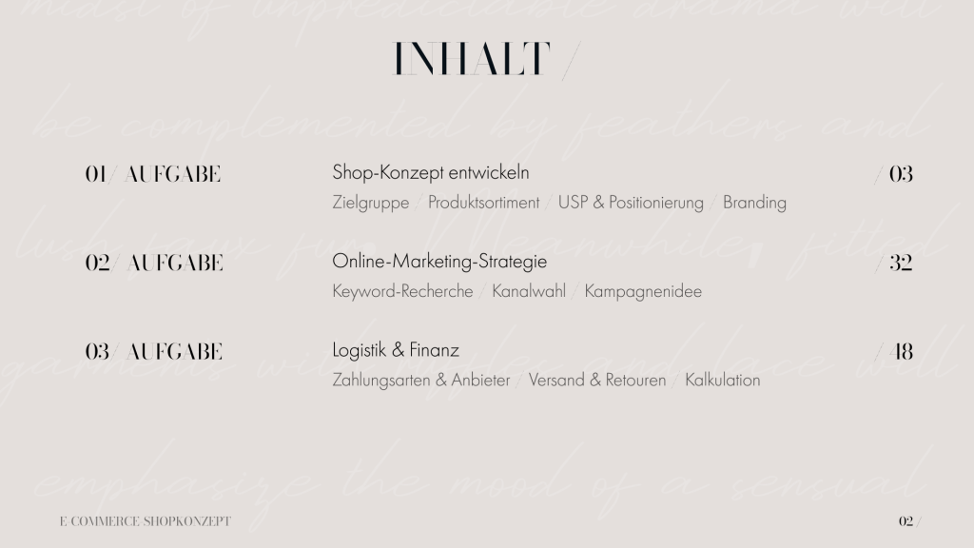Viewport: 974px width, 548px height.
Task: Click the Kalkulation subtopic
Action: tap(722, 381)
